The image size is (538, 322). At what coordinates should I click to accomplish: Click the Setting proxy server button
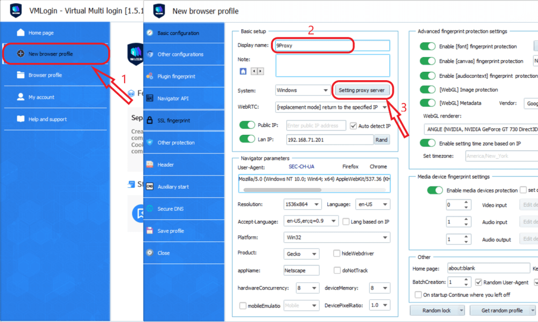[361, 90]
